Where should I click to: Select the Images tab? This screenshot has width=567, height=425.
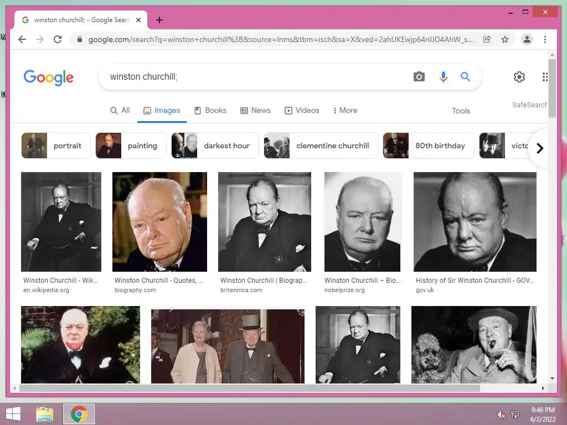(x=162, y=110)
